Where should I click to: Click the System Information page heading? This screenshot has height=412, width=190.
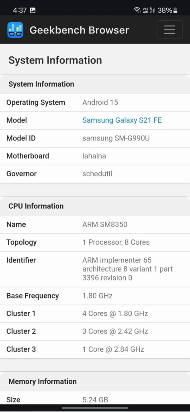[55, 60]
